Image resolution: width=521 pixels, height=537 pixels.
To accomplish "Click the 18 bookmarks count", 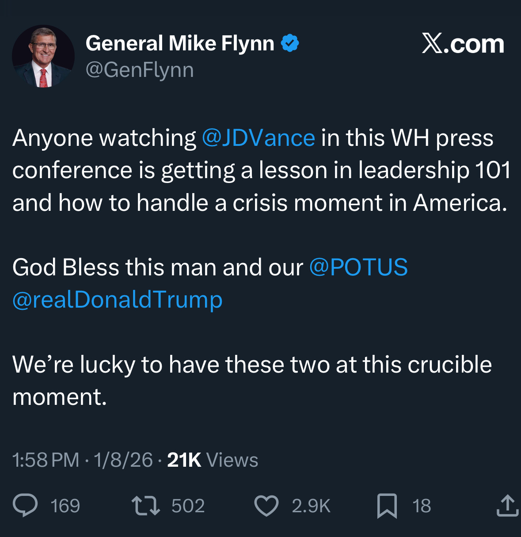I will coord(422,506).
